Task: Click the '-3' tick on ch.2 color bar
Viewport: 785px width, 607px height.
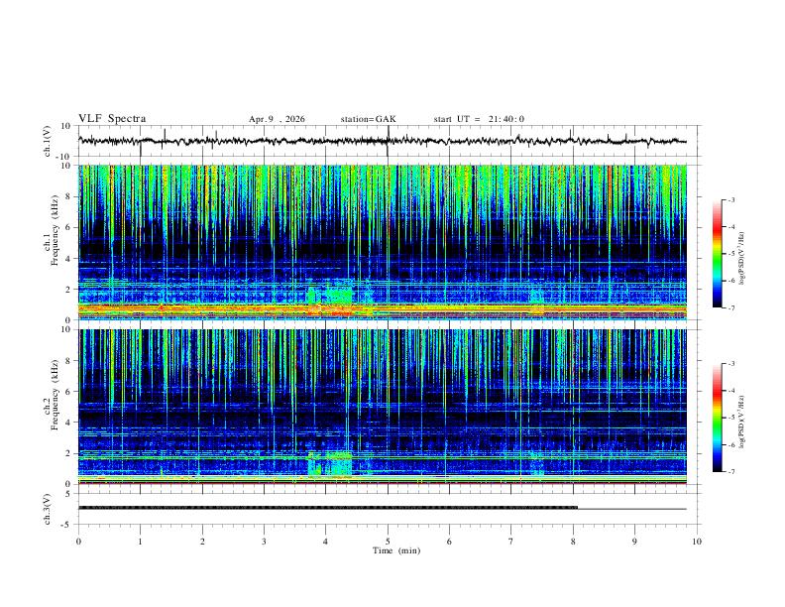Action: pyautogui.click(x=730, y=364)
